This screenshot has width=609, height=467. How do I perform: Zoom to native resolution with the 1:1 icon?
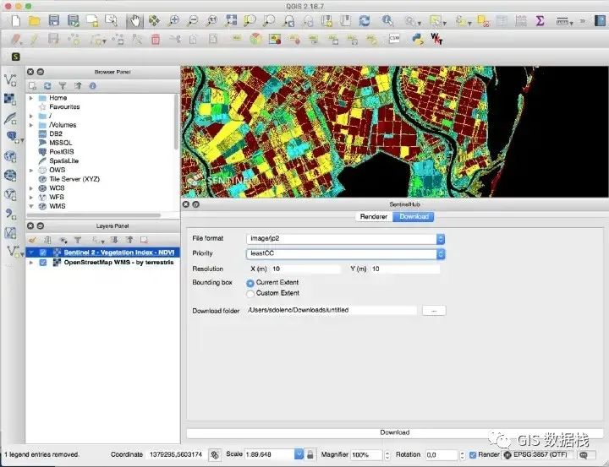(211, 20)
